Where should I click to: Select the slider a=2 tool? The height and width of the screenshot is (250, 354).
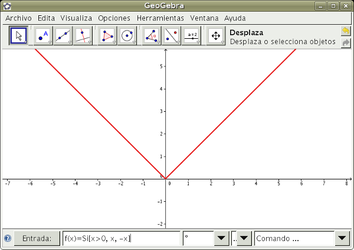pos(192,36)
